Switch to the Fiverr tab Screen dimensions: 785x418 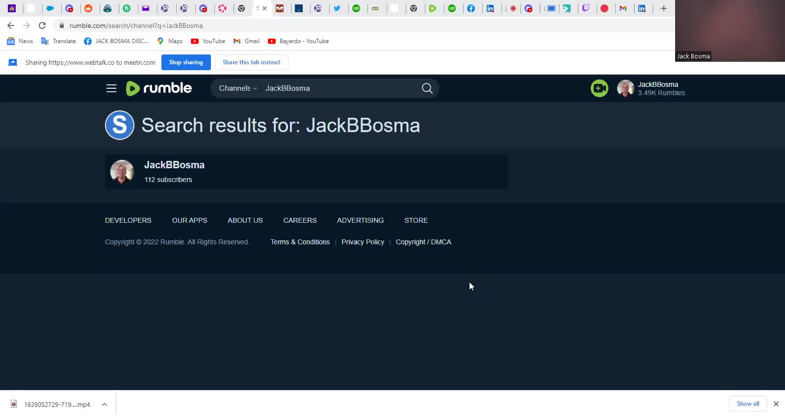(x=127, y=8)
